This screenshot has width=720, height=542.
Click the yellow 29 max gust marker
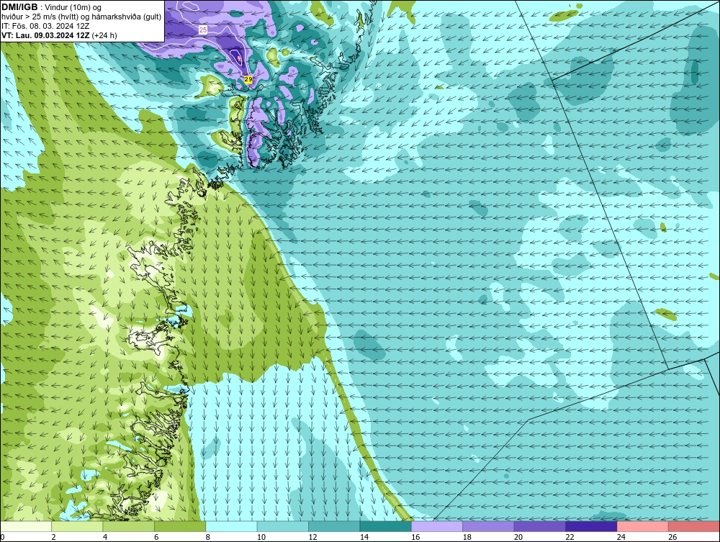(x=248, y=79)
